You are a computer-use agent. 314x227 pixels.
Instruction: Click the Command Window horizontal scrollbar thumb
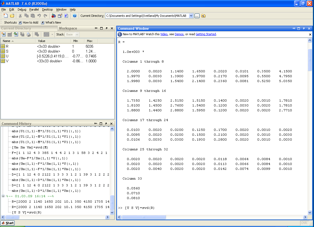tap(144, 217)
